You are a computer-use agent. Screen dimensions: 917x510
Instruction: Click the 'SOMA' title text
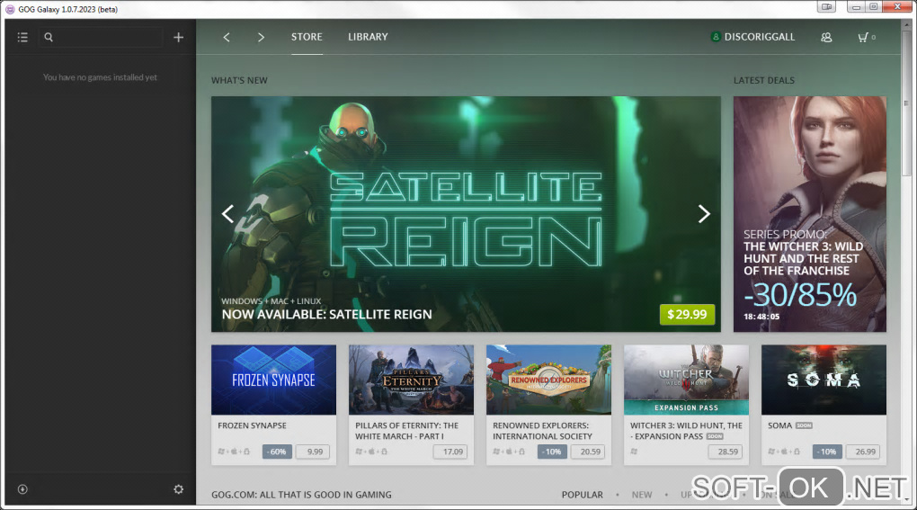click(779, 425)
